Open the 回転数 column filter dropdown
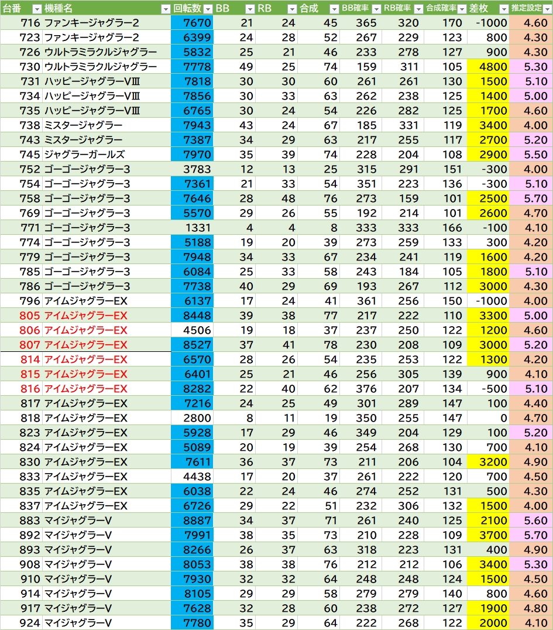The width and height of the screenshot is (553, 630). tap(208, 9)
